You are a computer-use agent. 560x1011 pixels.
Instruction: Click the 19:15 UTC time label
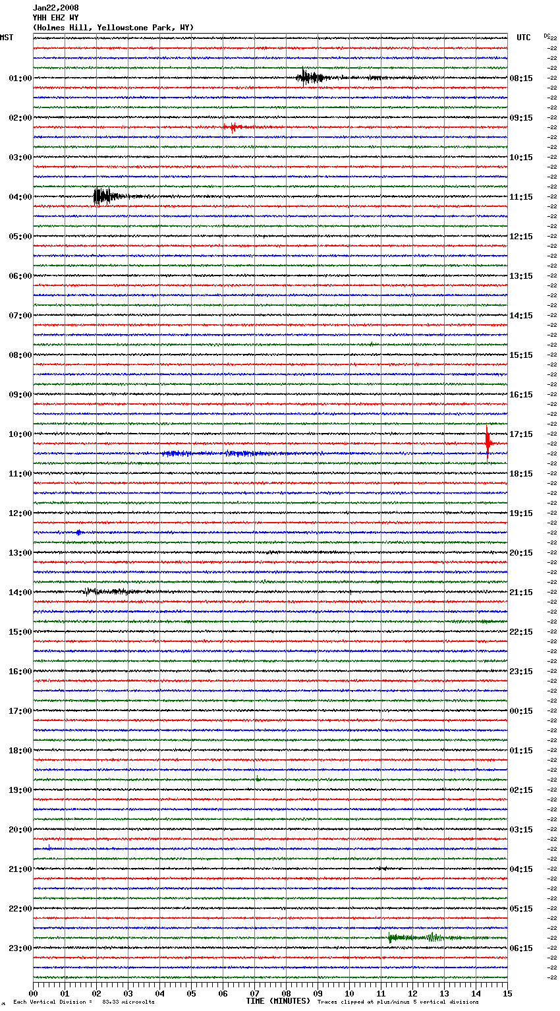tap(521, 513)
